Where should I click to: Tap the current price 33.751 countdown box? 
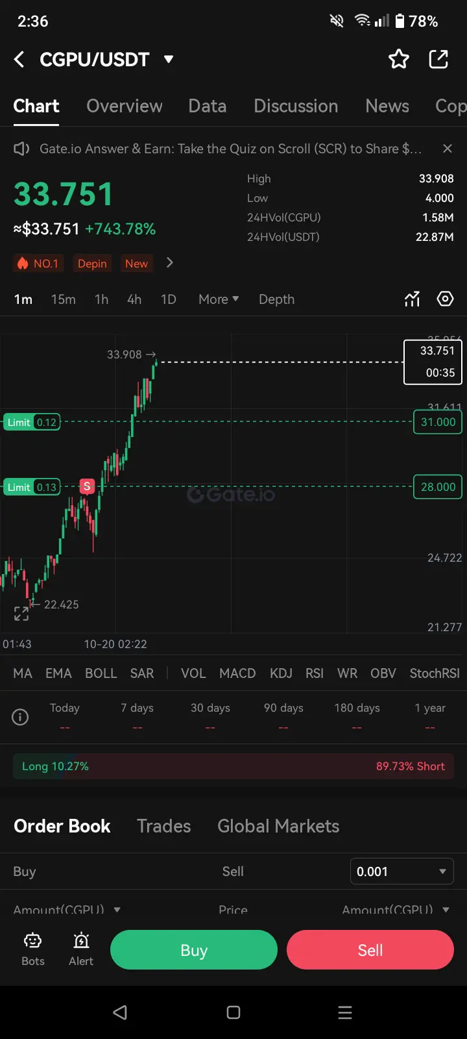tap(433, 362)
